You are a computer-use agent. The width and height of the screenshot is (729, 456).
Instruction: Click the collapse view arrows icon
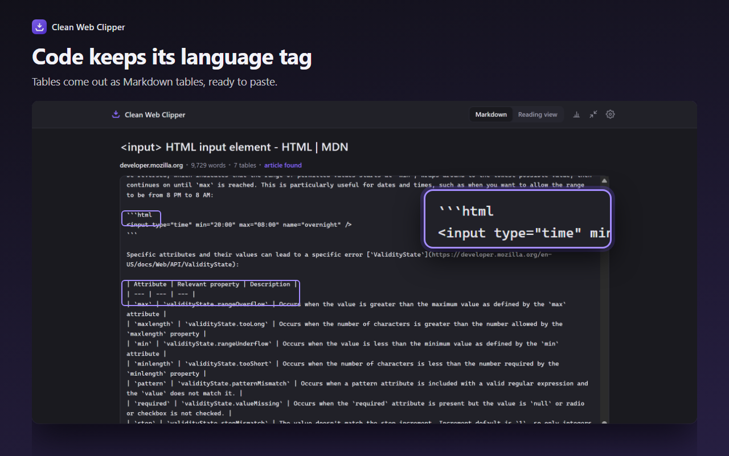pos(593,115)
